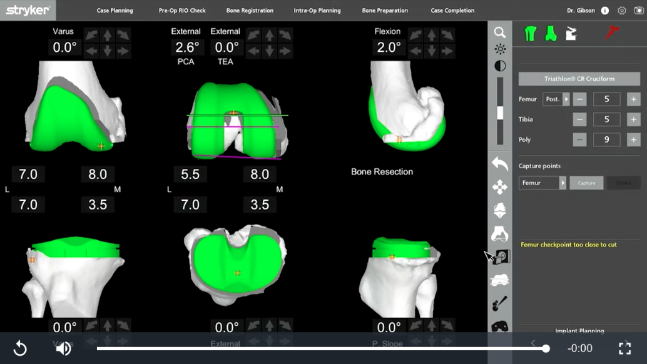This screenshot has width=647, height=364.
Task: Adjust brightness with the sun icon
Action: (x=500, y=49)
